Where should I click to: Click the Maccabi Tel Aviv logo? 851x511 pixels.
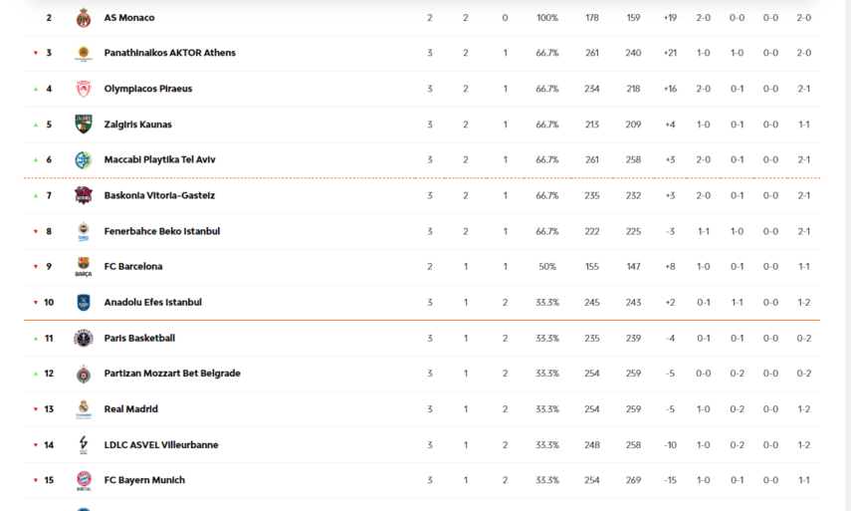pyautogui.click(x=84, y=160)
